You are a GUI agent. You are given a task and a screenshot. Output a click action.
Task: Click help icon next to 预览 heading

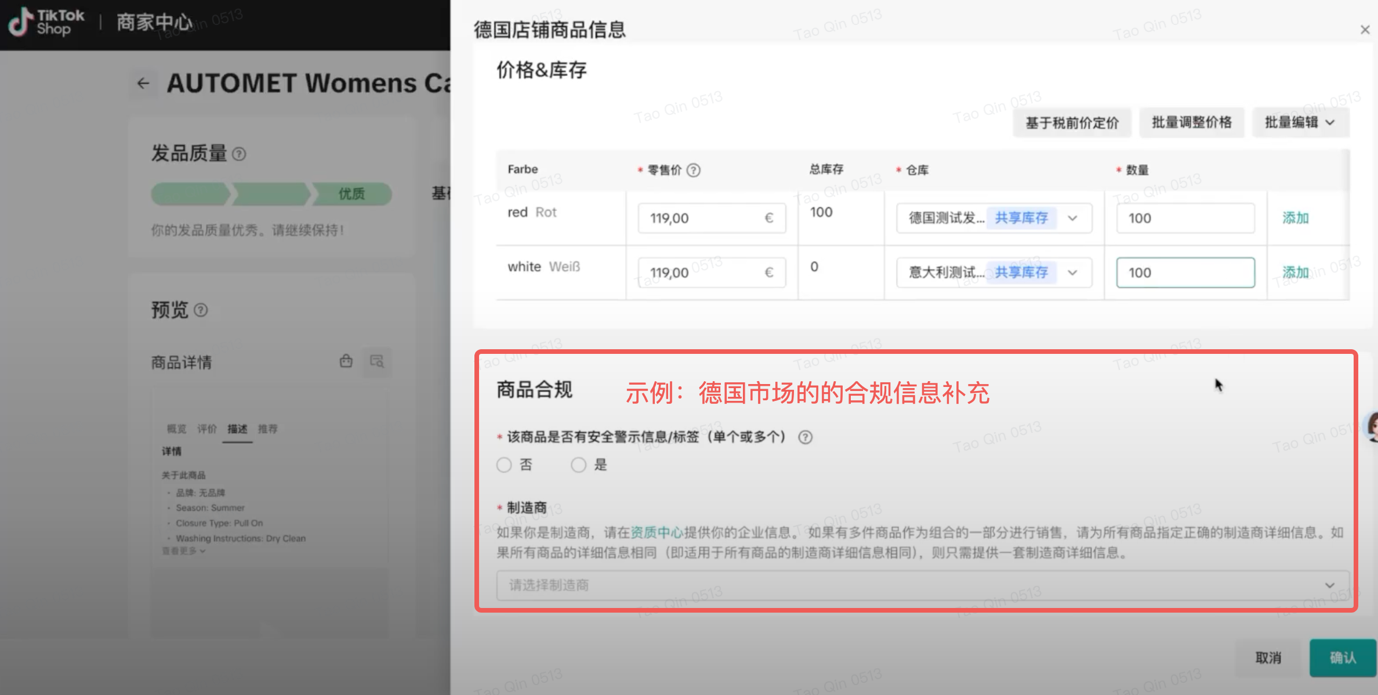tap(201, 310)
